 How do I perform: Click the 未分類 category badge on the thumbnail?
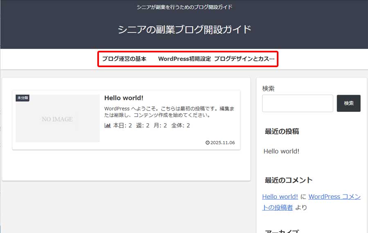pyautogui.click(x=22, y=98)
